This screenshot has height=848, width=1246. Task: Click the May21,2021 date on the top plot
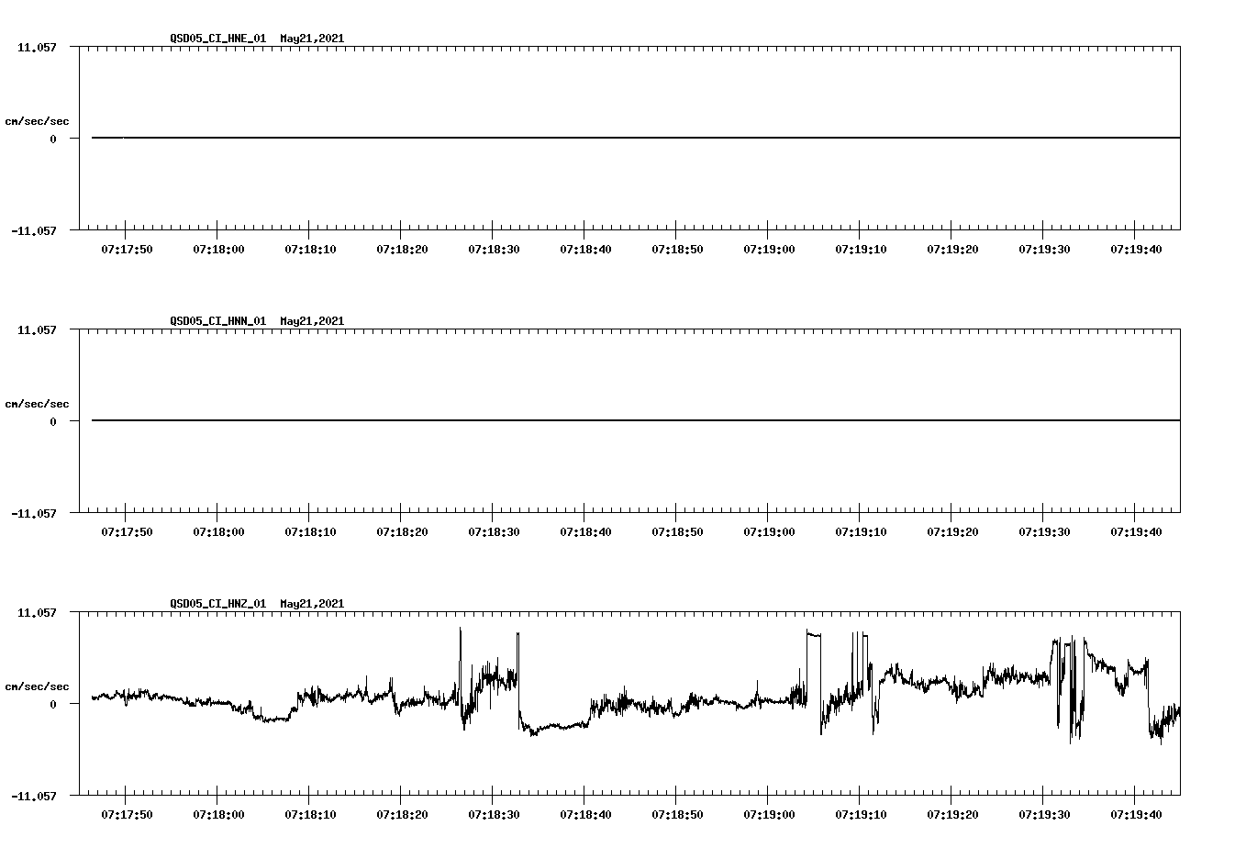coord(311,39)
